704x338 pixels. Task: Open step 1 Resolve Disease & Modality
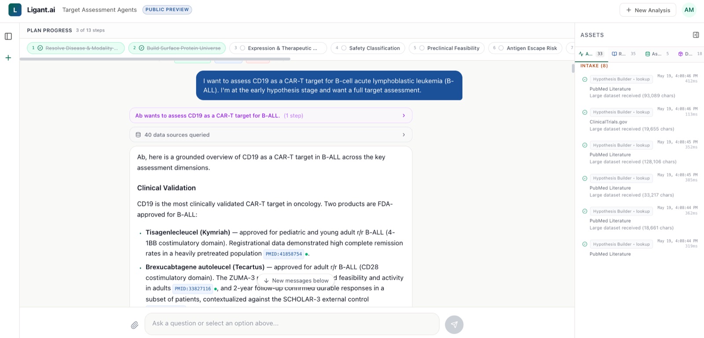click(x=76, y=48)
